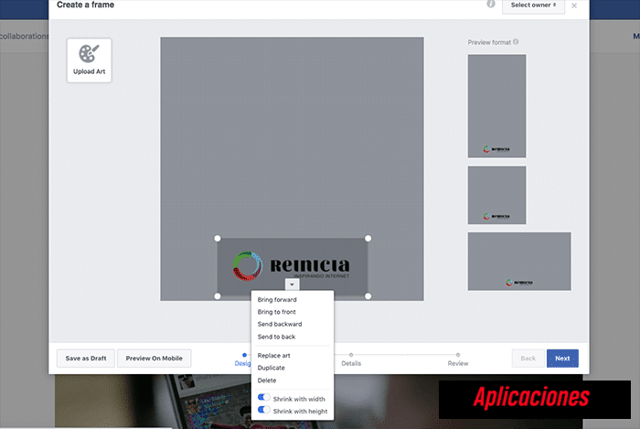Screen dimensions: 640x429
Task: Click the Preview format info icon
Action: click(x=516, y=42)
